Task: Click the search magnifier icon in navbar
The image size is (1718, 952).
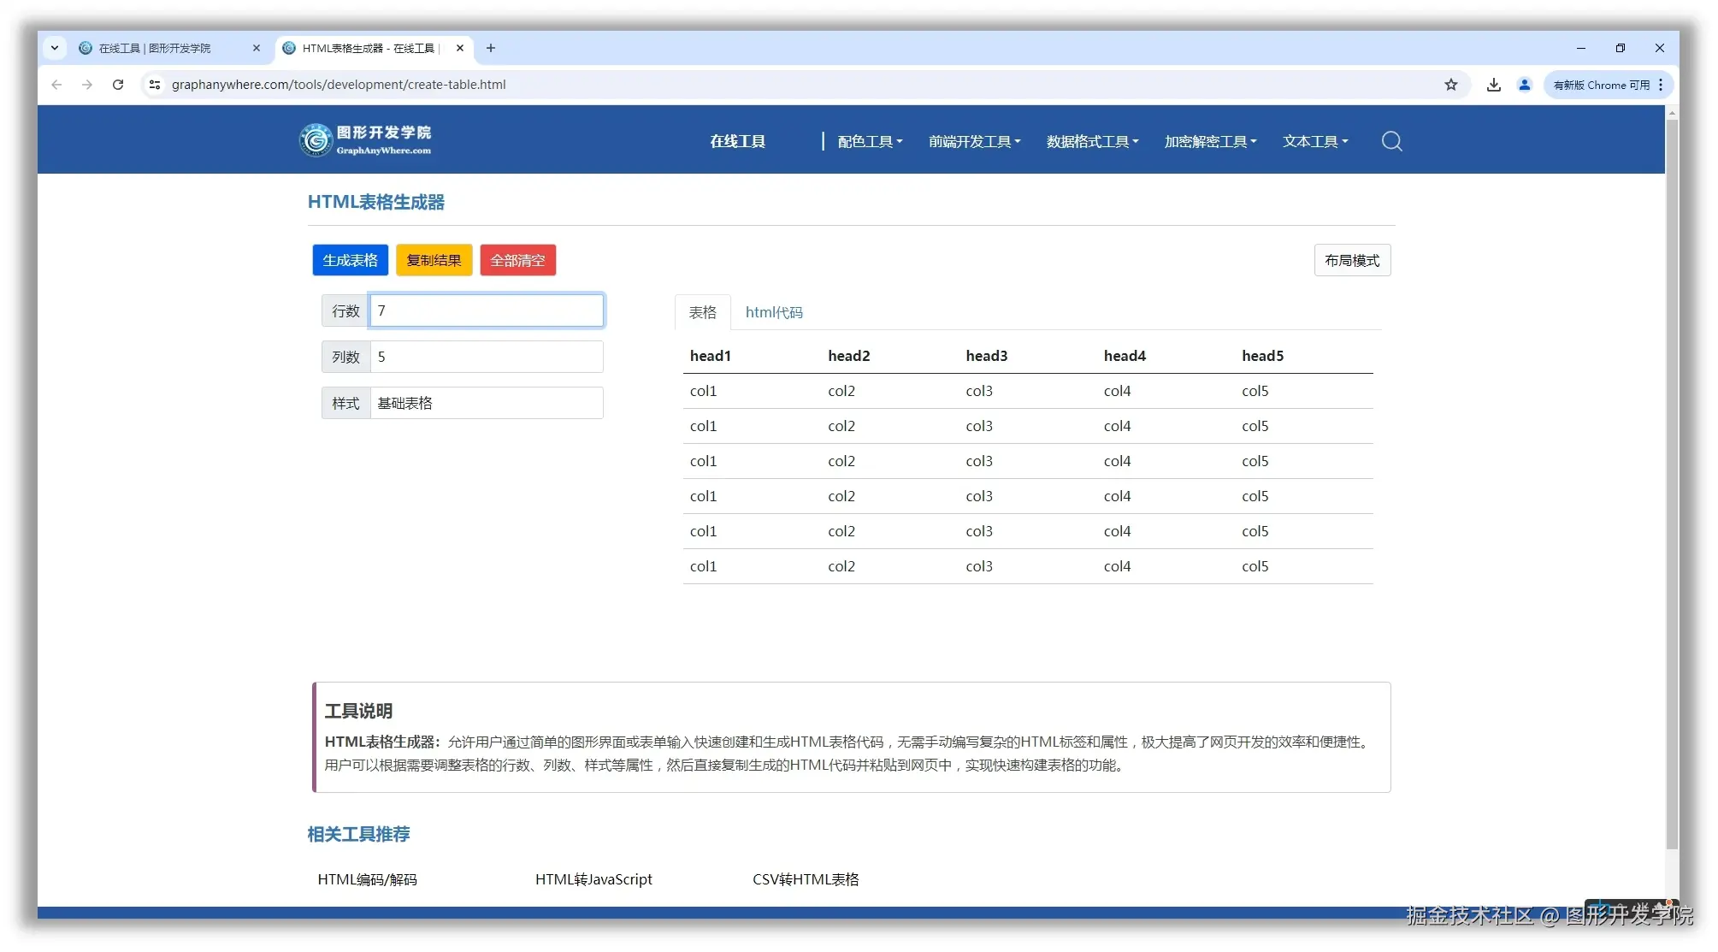Action: point(1391,141)
